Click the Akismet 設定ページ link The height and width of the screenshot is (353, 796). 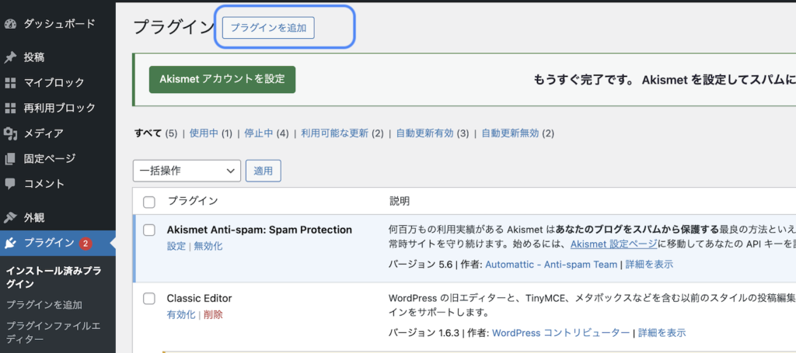point(614,244)
